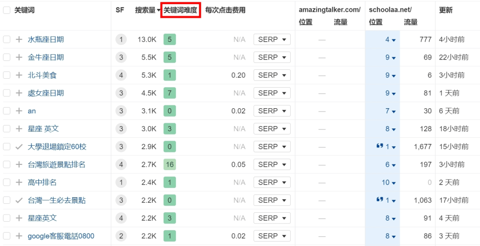Screen dimensions: 480x246
Task: Sort by 每次点击费用 column header
Action: tap(225, 10)
